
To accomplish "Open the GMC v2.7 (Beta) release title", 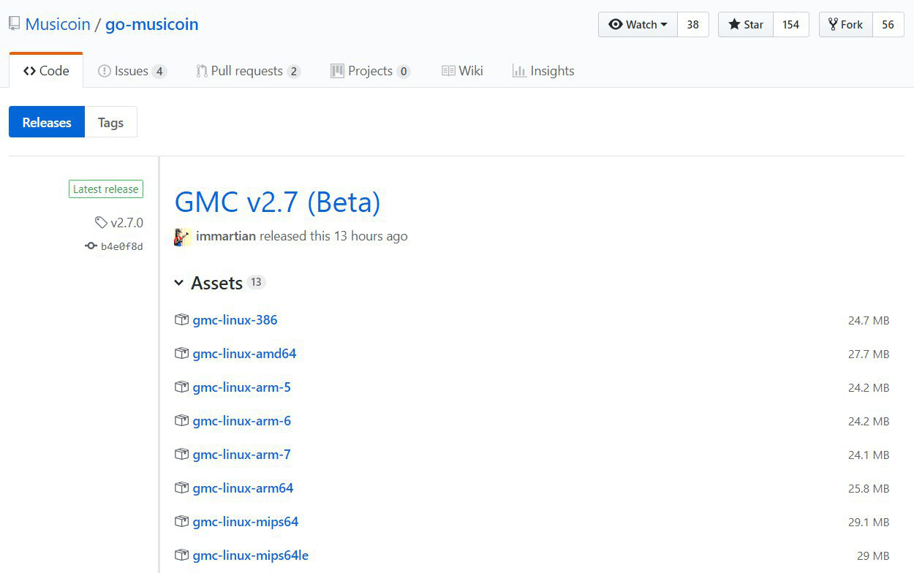I will pos(277,202).
